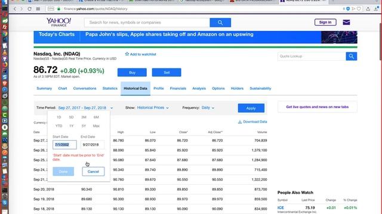Click the Sep 20, 2018 date cell
The width and height of the screenshot is (382, 214).
coord(44,189)
